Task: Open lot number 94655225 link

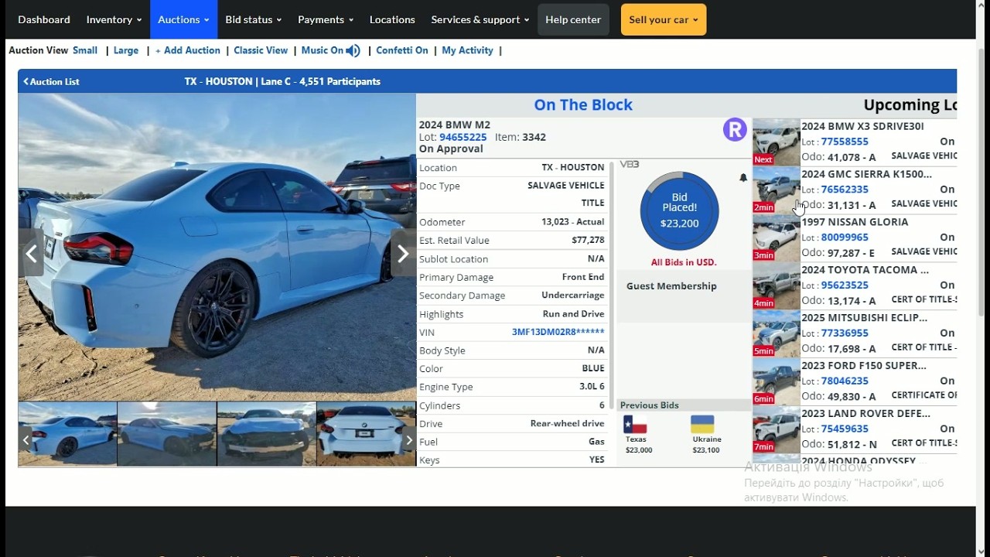Action: tap(463, 137)
